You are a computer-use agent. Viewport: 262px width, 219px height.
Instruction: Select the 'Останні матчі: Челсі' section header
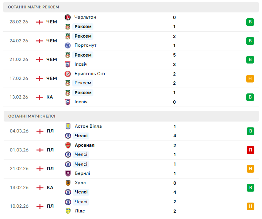pyautogui.click(x=32, y=116)
